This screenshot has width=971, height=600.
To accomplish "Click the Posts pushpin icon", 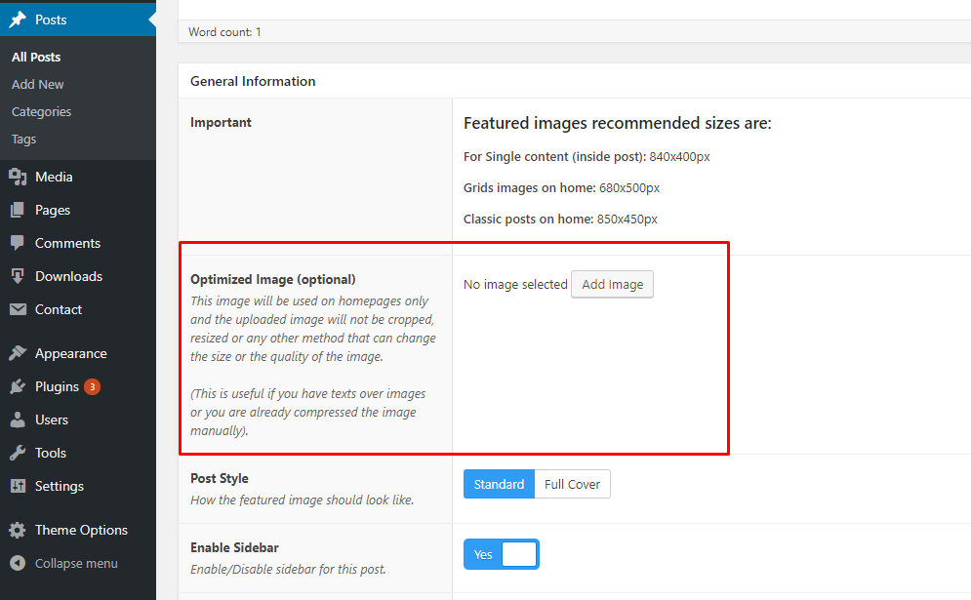I will (x=18, y=19).
